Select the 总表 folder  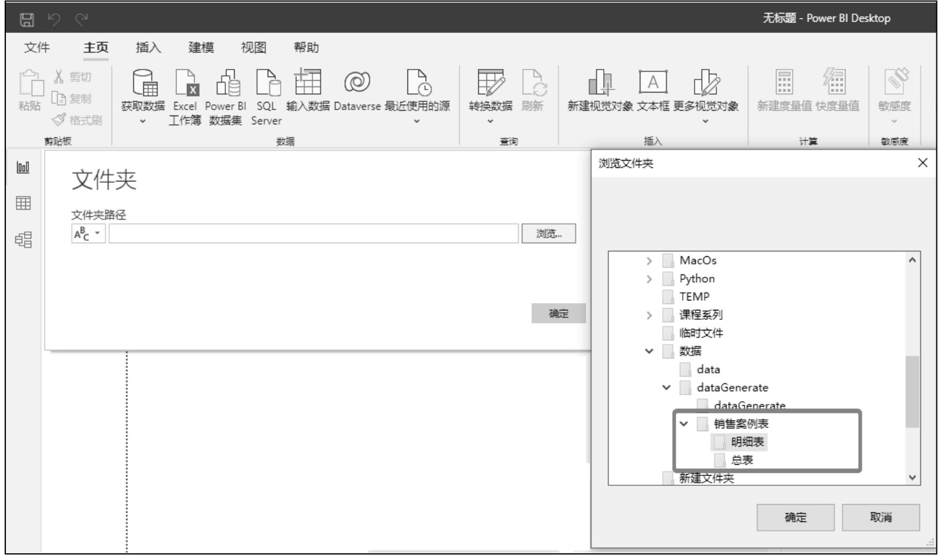coord(742,461)
